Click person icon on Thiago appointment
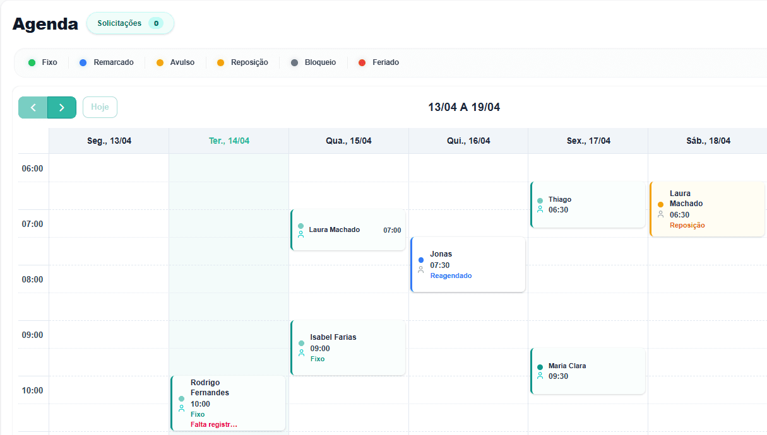Image resolution: width=767 pixels, height=435 pixels. click(540, 209)
